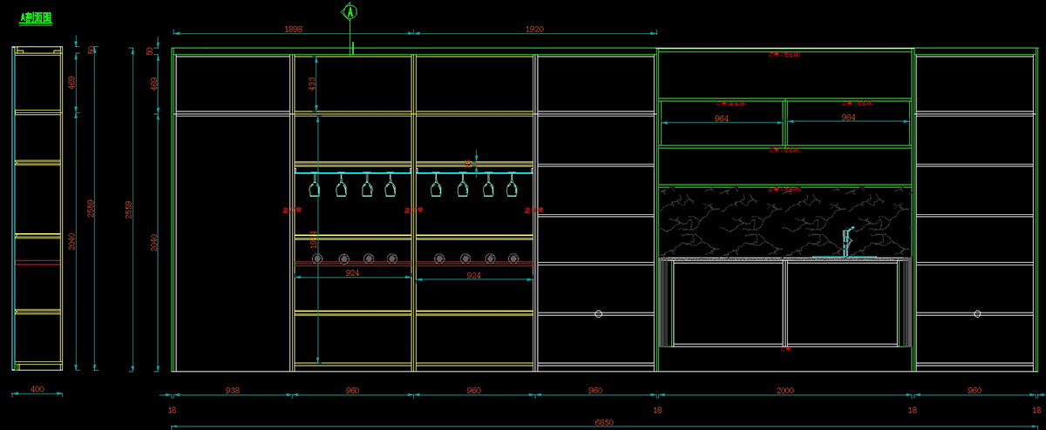Click the left 964 dimension text
The image size is (1046, 430).
[x=722, y=118]
